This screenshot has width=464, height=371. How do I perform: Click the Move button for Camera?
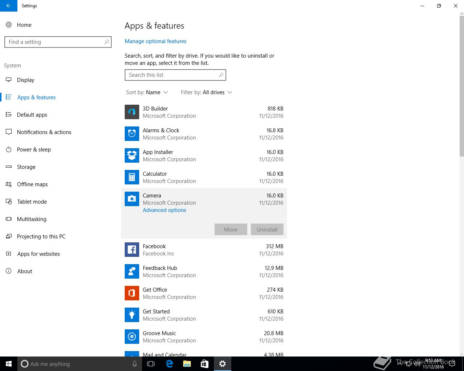(231, 229)
